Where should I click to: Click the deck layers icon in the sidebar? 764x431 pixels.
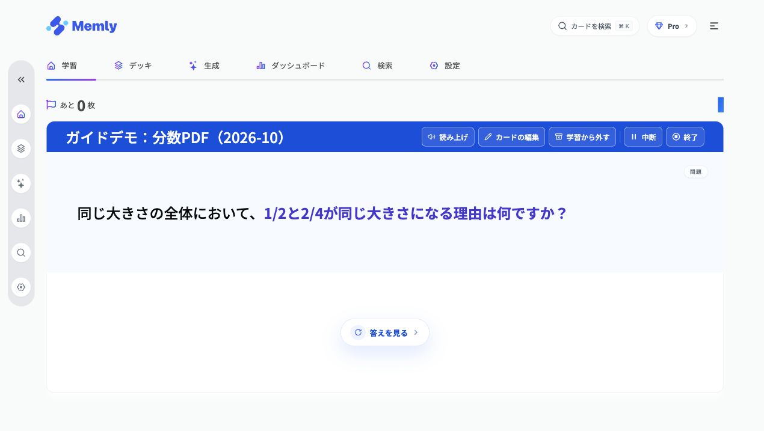[x=21, y=148]
